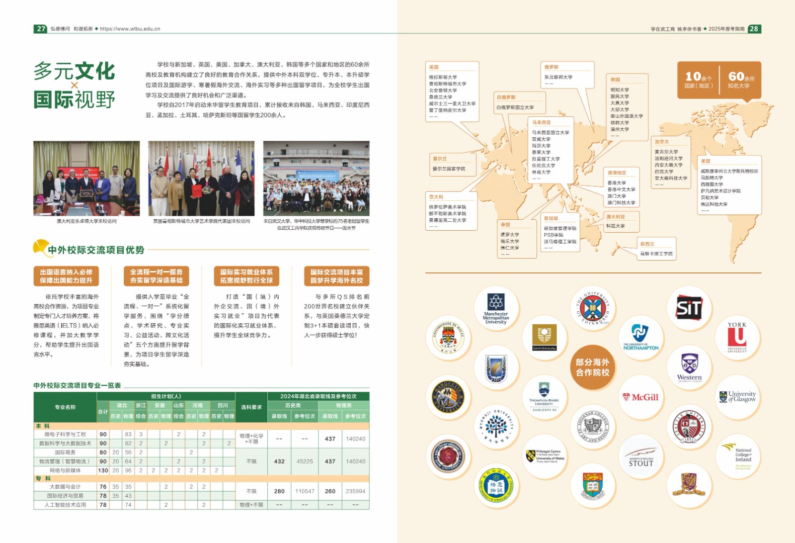Click the Savannah College of Art and Design seal
The height and width of the screenshot is (543, 795).
(x=592, y=426)
